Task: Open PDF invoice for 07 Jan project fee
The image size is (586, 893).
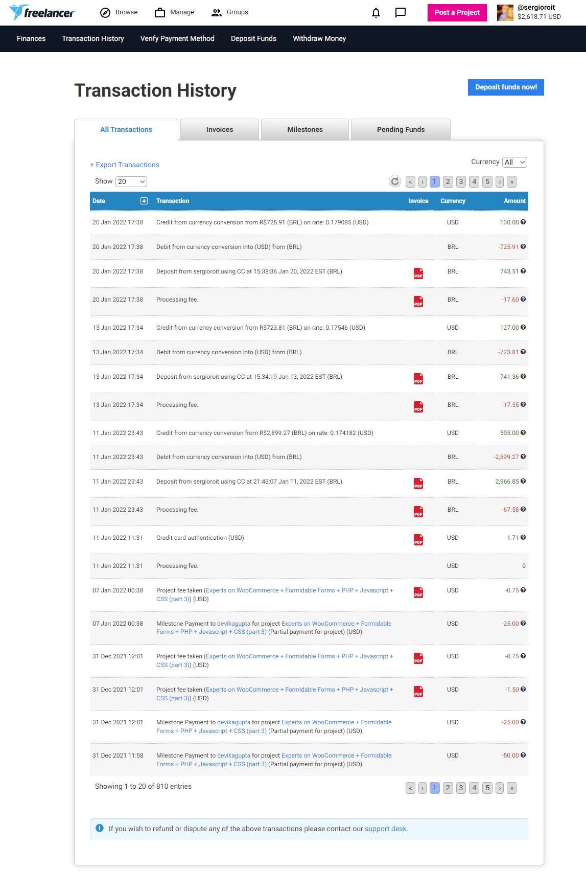Action: pyautogui.click(x=418, y=592)
